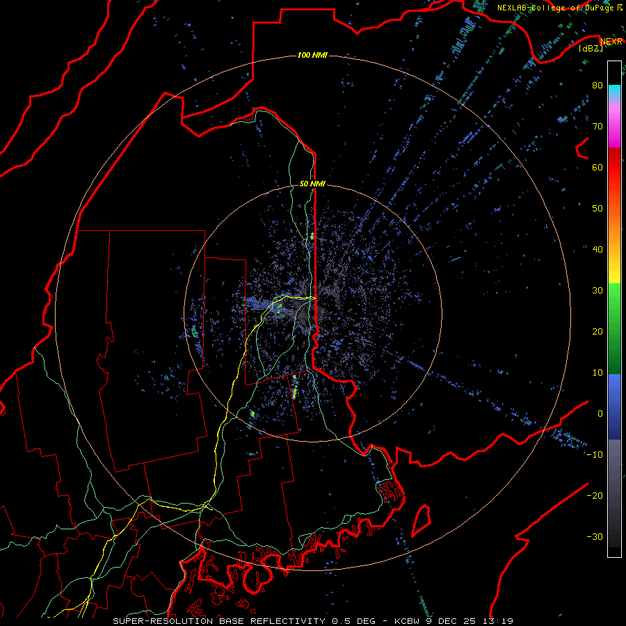The width and height of the screenshot is (626, 626).
Task: Click the green segment of reflectivity color bar
Action: pos(614,328)
